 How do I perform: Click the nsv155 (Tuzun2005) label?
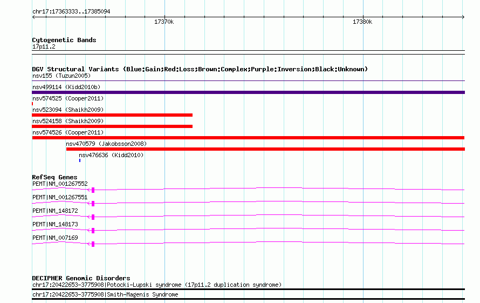coord(61,76)
